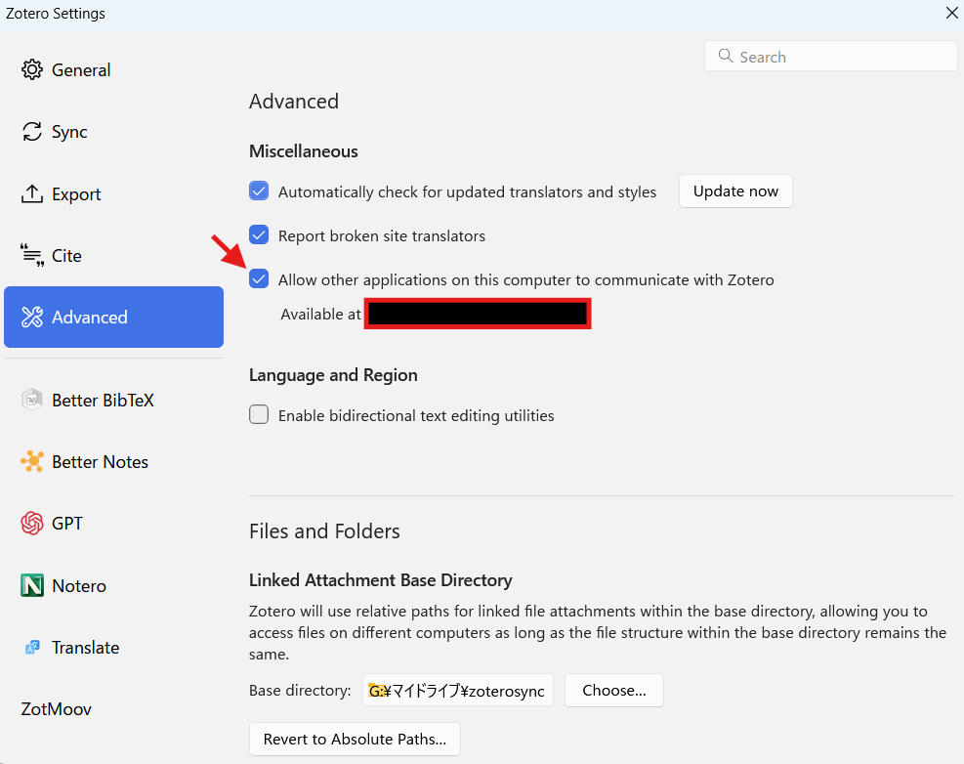Click the Miscellaneous heading
The width and height of the screenshot is (964, 764).
303,151
